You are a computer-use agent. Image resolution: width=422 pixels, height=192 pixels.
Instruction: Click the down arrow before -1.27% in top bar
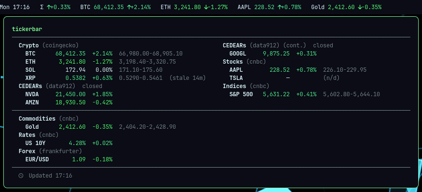(206, 7)
